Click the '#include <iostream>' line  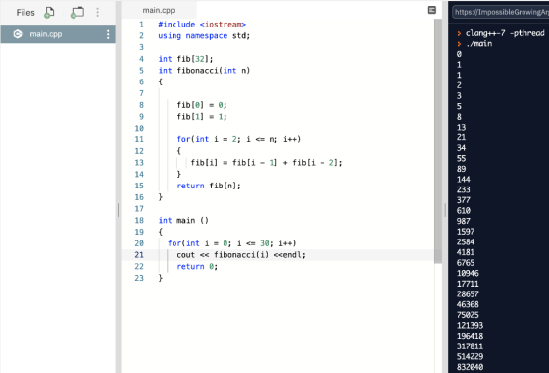[202, 25]
